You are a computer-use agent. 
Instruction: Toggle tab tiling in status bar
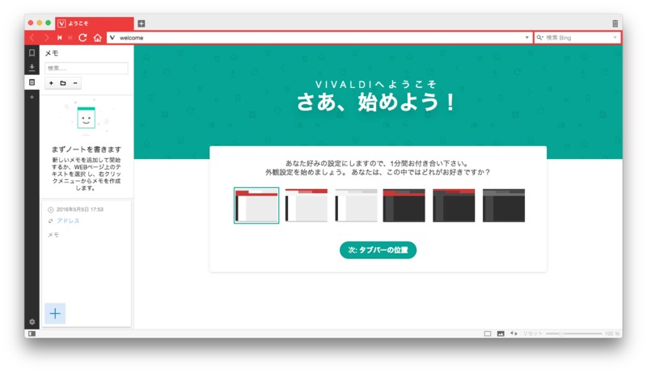click(488, 333)
